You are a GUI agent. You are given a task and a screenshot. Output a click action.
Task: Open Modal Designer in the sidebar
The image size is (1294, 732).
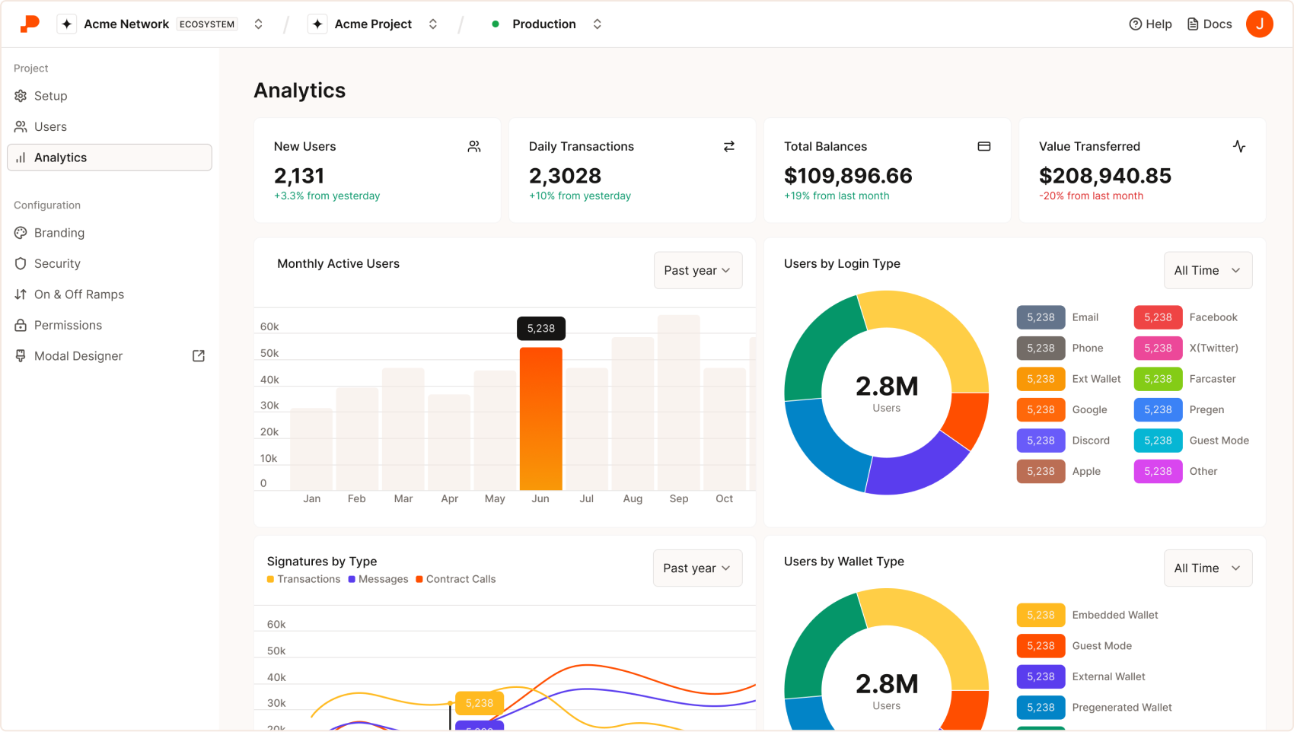tap(110, 355)
